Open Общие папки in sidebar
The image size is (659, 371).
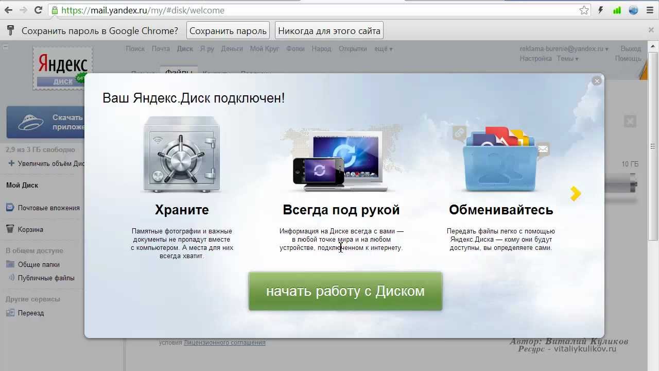pos(39,264)
